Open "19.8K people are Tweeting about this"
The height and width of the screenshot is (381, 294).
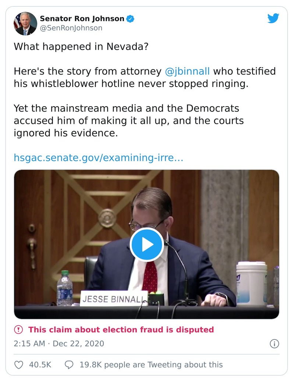151,365
